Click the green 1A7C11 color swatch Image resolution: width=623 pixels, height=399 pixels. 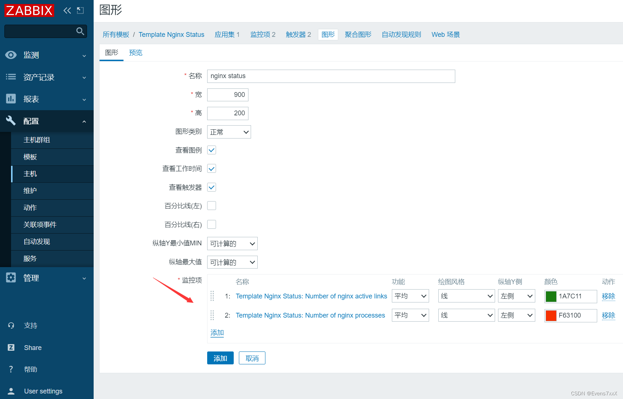pyautogui.click(x=551, y=296)
